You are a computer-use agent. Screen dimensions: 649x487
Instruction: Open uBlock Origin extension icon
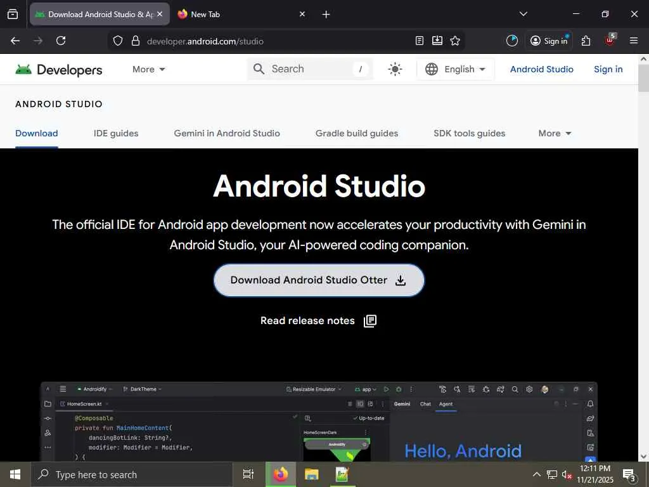(x=610, y=40)
